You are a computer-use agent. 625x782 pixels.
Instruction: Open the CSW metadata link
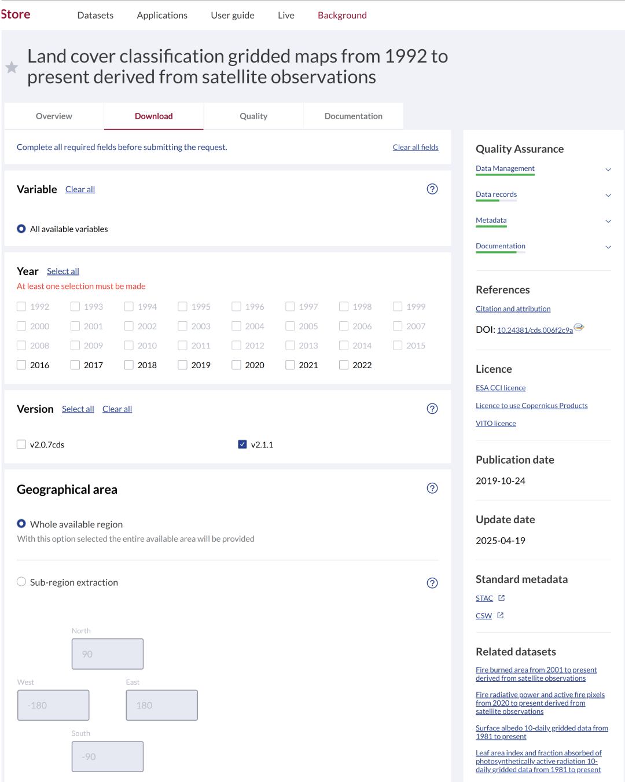(484, 616)
